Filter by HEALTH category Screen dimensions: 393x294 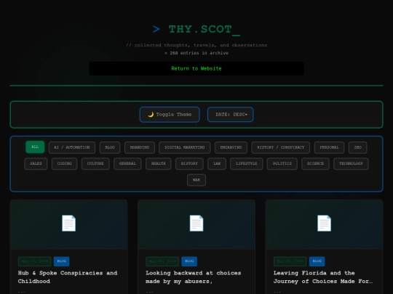point(159,164)
